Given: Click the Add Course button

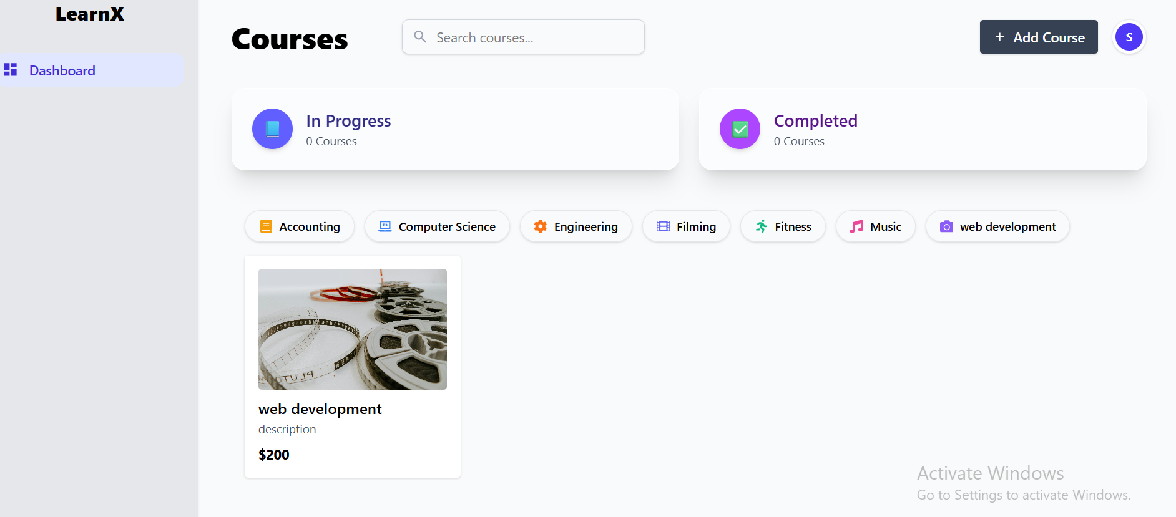Looking at the screenshot, I should tap(1039, 37).
